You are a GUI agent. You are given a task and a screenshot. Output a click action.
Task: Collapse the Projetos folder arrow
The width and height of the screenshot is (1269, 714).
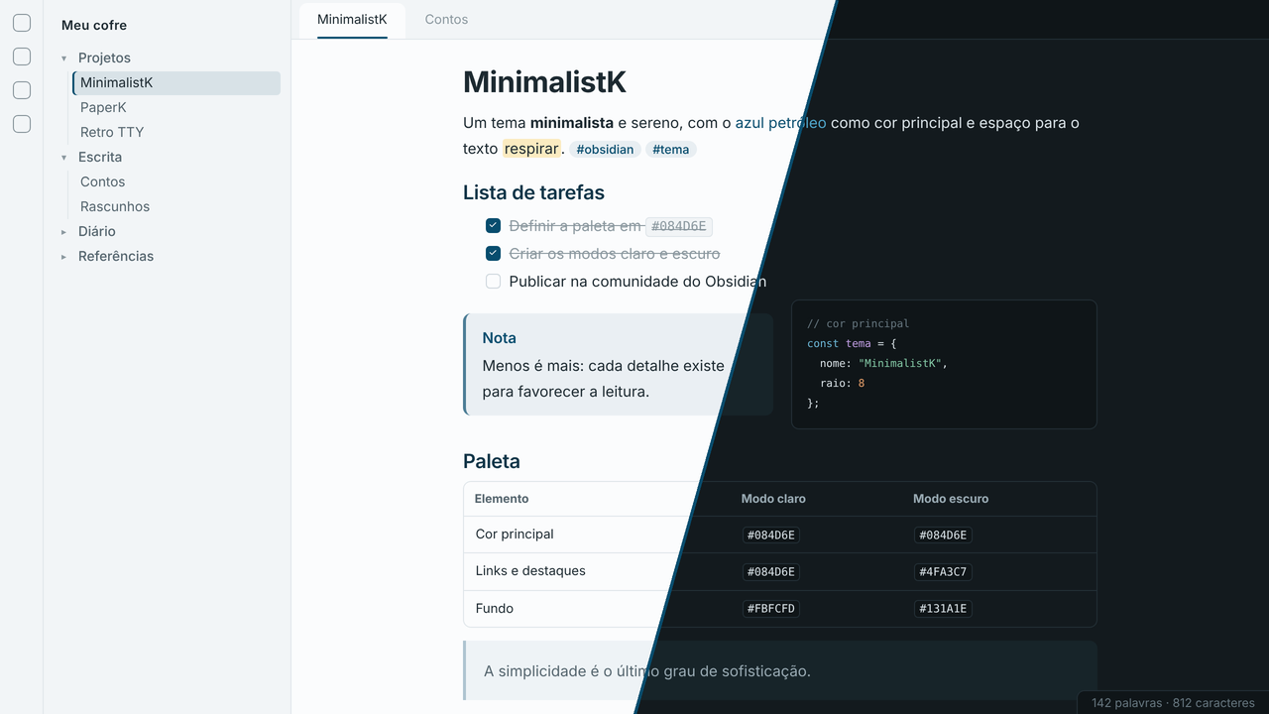pos(64,59)
